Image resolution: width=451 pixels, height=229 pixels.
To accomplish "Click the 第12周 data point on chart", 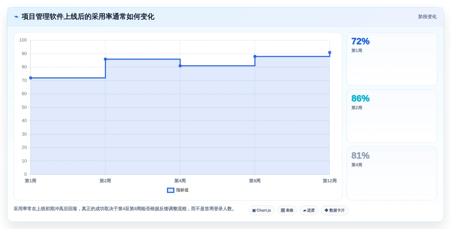I will [x=330, y=53].
